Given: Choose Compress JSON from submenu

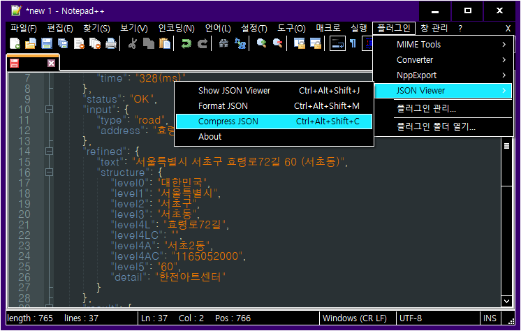Looking at the screenshot, I should click(x=274, y=122).
